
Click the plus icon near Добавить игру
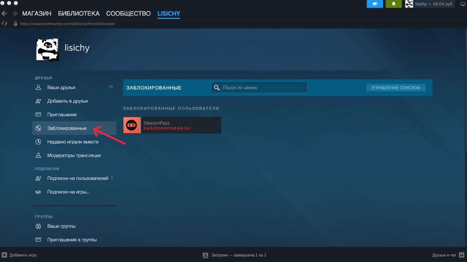[x=4, y=255]
